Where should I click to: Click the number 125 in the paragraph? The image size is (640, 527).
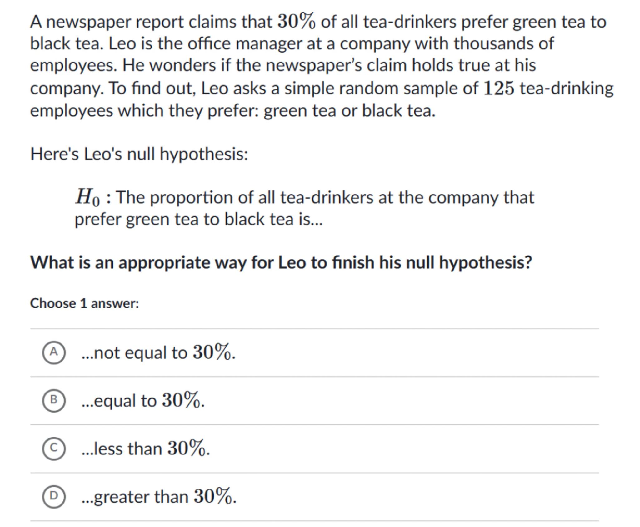pyautogui.click(x=498, y=89)
